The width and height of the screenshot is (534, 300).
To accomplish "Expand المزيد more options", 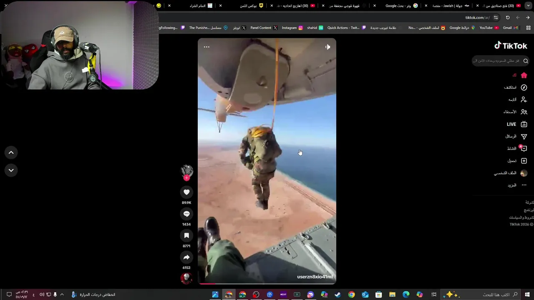I will coord(517,185).
